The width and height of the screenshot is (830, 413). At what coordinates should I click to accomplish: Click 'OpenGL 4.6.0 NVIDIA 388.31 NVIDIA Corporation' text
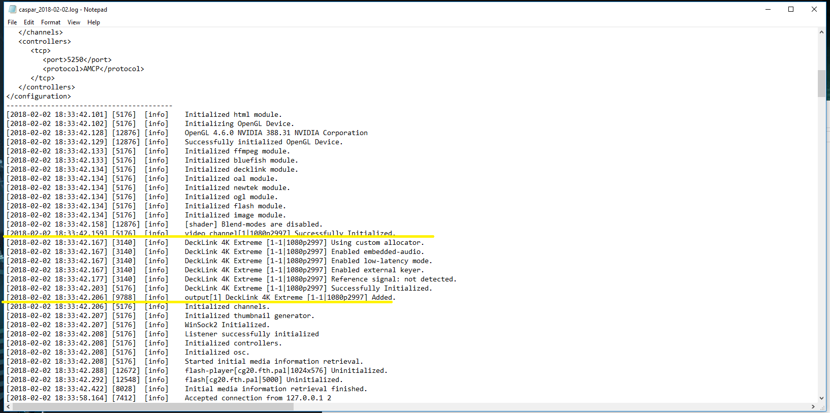276,133
